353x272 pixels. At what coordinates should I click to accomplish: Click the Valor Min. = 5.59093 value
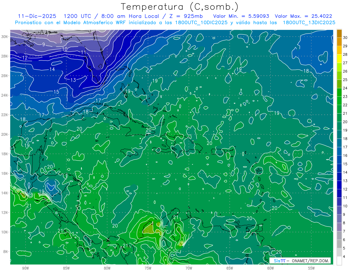(x=241, y=16)
